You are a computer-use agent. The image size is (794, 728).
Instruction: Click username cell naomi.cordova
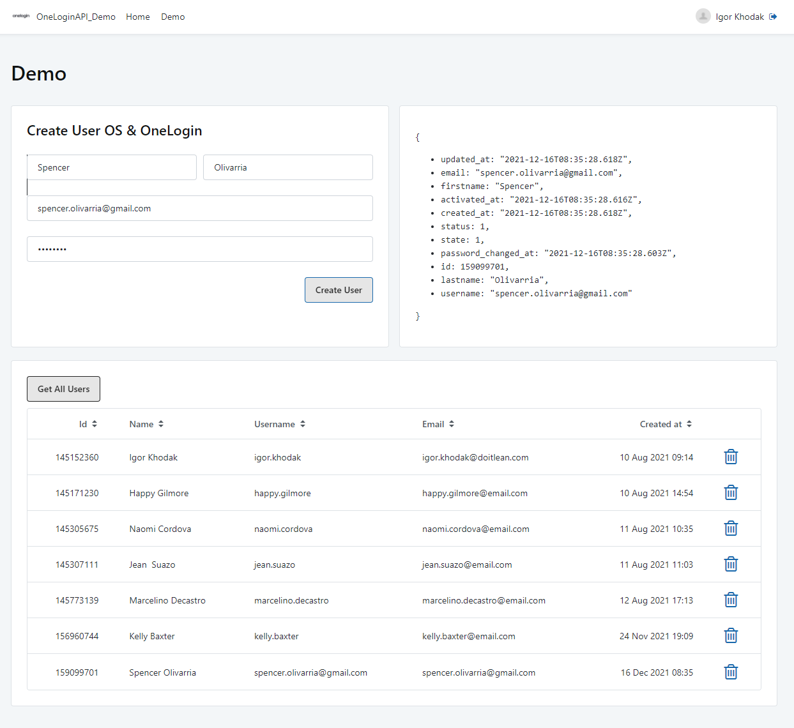[284, 529]
